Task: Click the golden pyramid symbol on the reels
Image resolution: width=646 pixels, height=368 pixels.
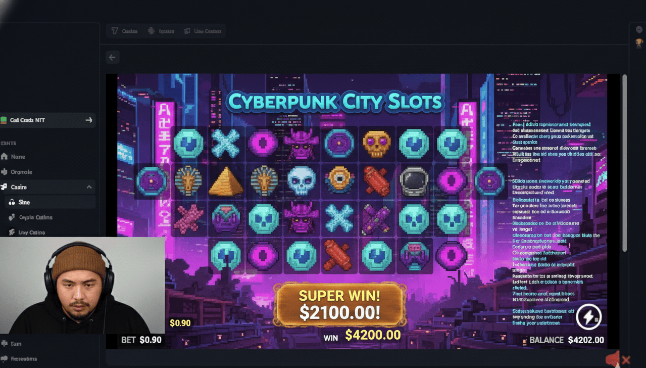Action: (226, 181)
